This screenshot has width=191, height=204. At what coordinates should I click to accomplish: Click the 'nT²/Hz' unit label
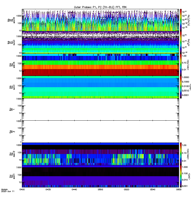point(189,42)
